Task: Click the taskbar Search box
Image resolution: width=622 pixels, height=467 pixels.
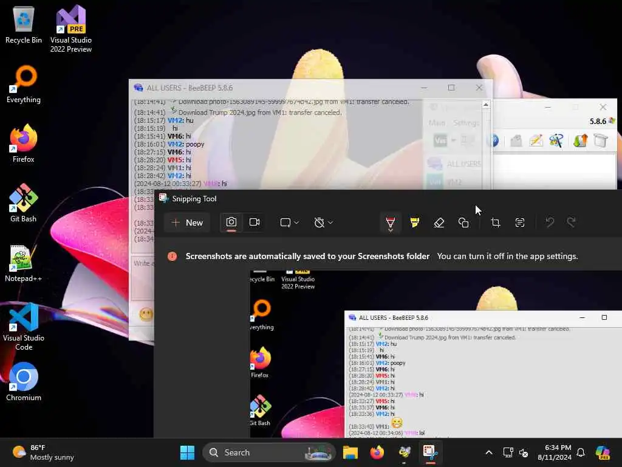Action: (269, 452)
